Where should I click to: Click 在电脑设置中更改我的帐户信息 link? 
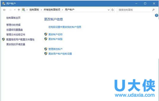coord(65,27)
